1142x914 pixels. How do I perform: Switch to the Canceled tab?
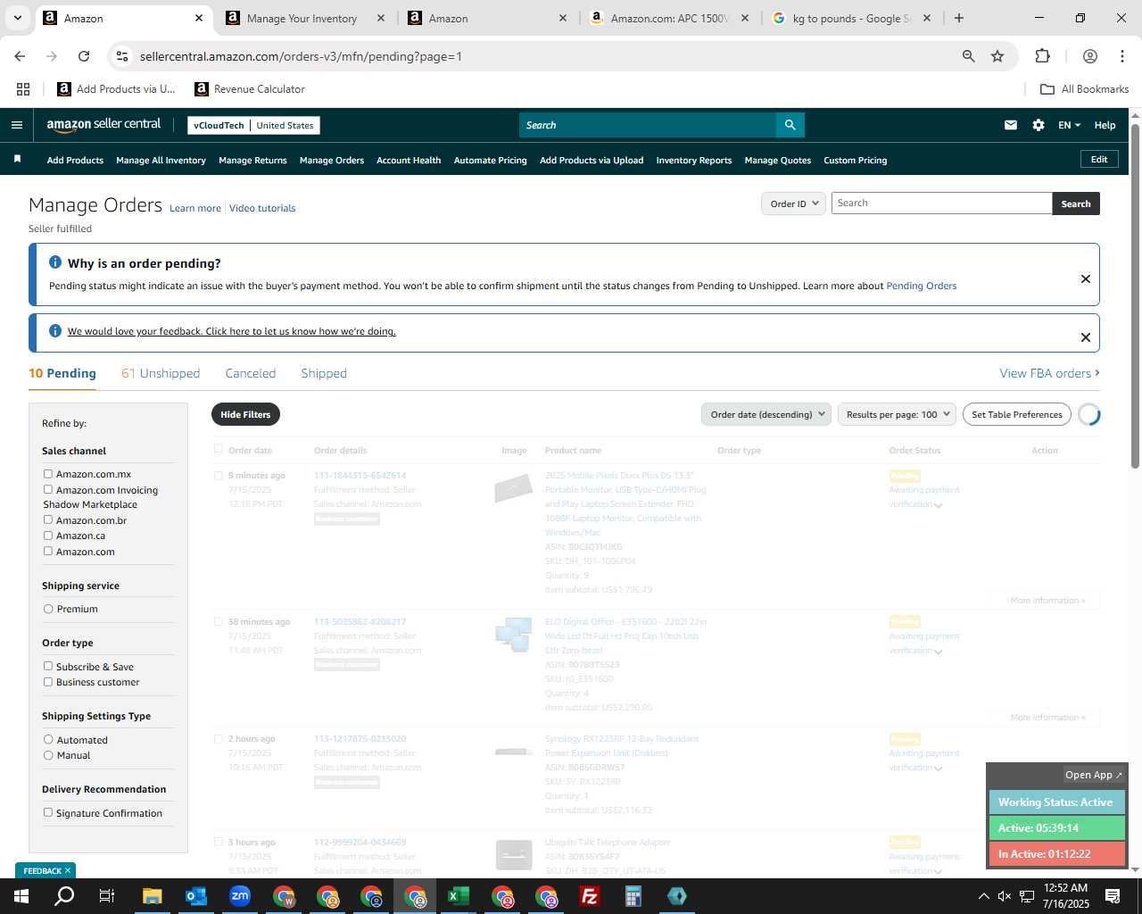pyautogui.click(x=251, y=373)
